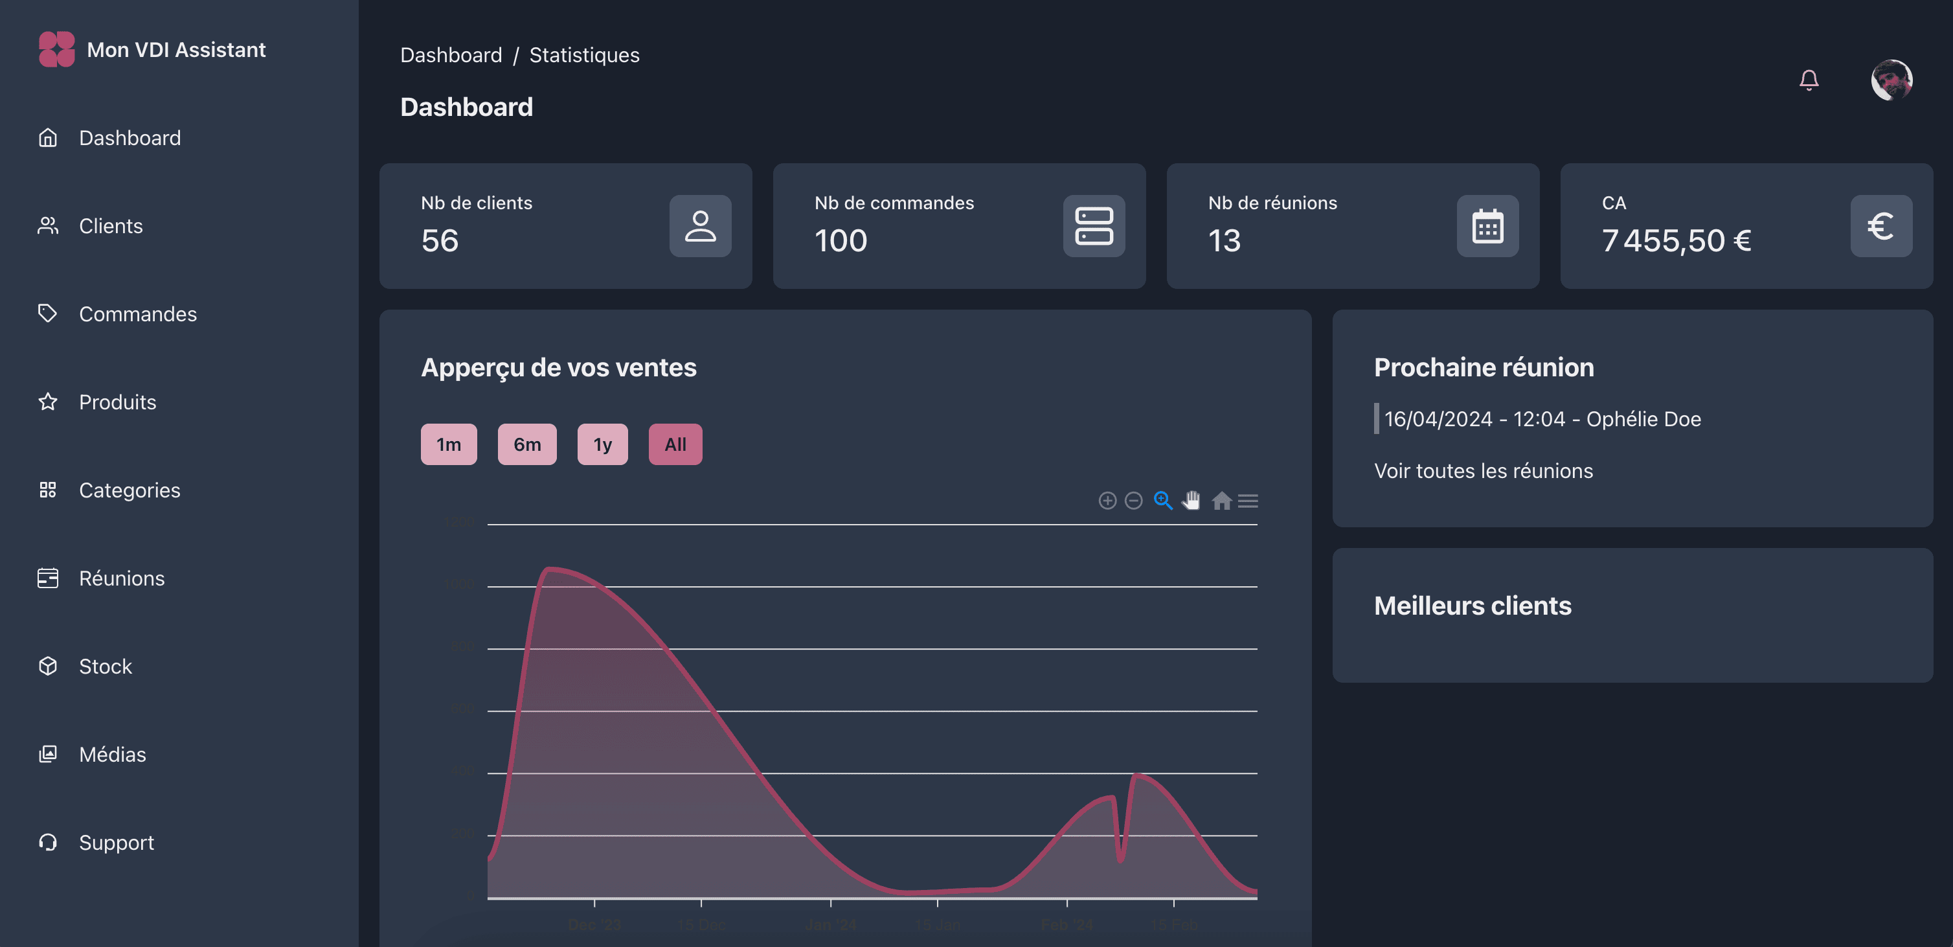Open the chart hamburger menu icon
1953x947 pixels.
coord(1248,501)
